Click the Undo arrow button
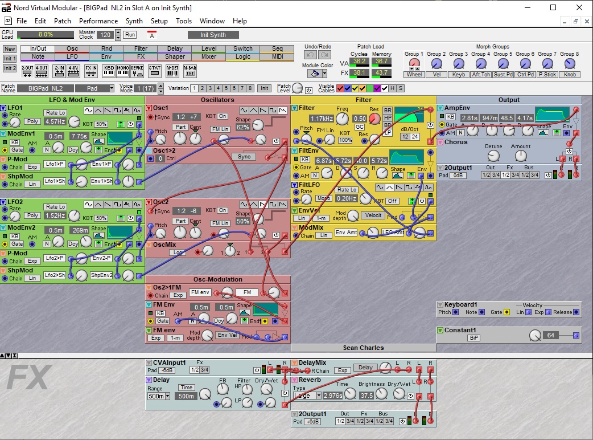The image size is (593, 440). pyautogui.click(x=311, y=55)
